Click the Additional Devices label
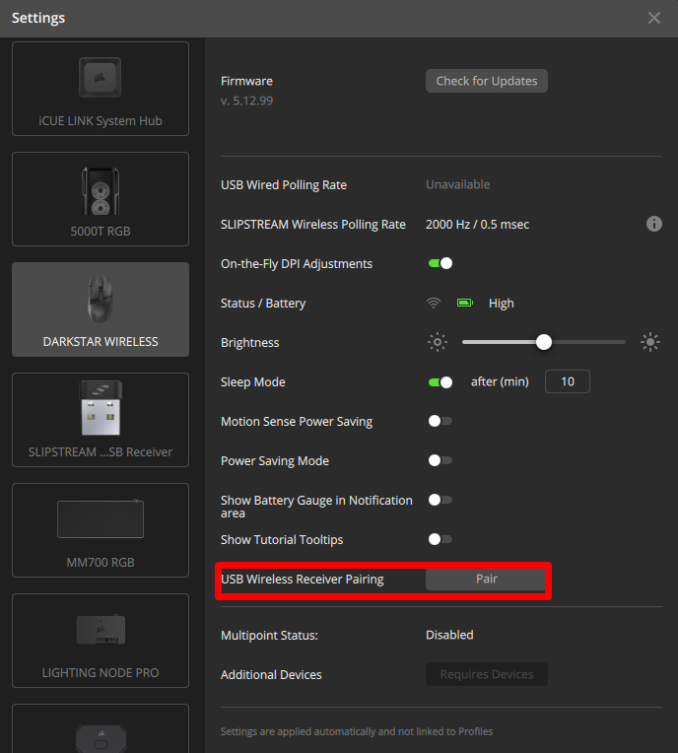The image size is (678, 753). click(x=271, y=675)
